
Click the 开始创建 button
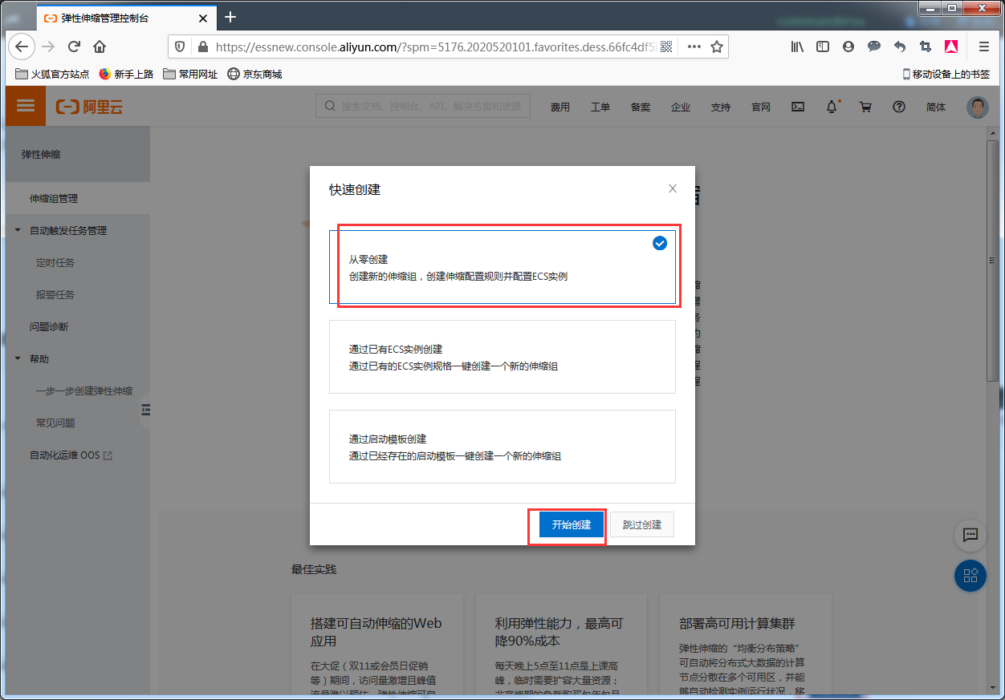pos(571,525)
